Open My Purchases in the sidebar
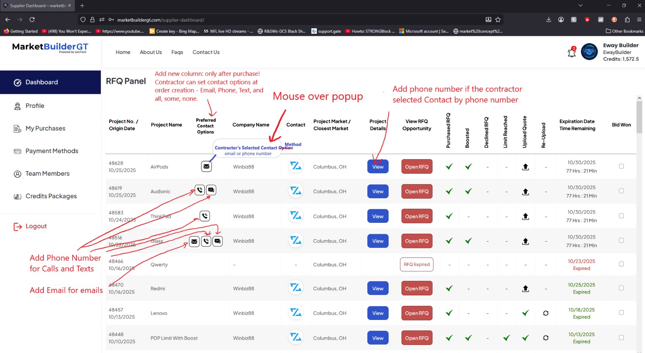Viewport: 645px width, 353px height. click(x=45, y=129)
